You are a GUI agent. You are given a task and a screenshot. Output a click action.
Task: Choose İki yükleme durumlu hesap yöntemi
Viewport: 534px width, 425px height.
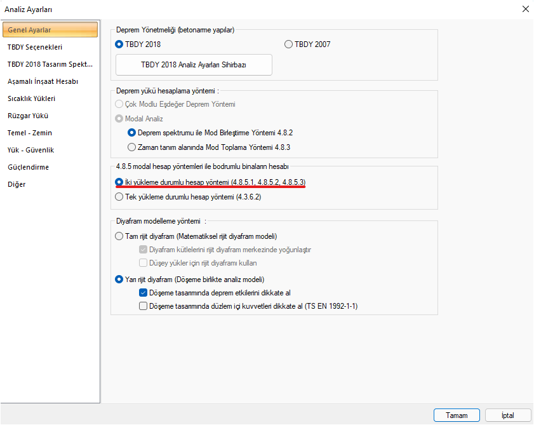[x=119, y=182]
